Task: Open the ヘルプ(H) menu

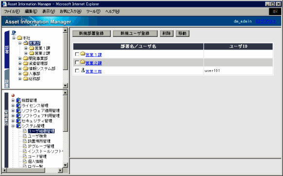Action: [112, 11]
